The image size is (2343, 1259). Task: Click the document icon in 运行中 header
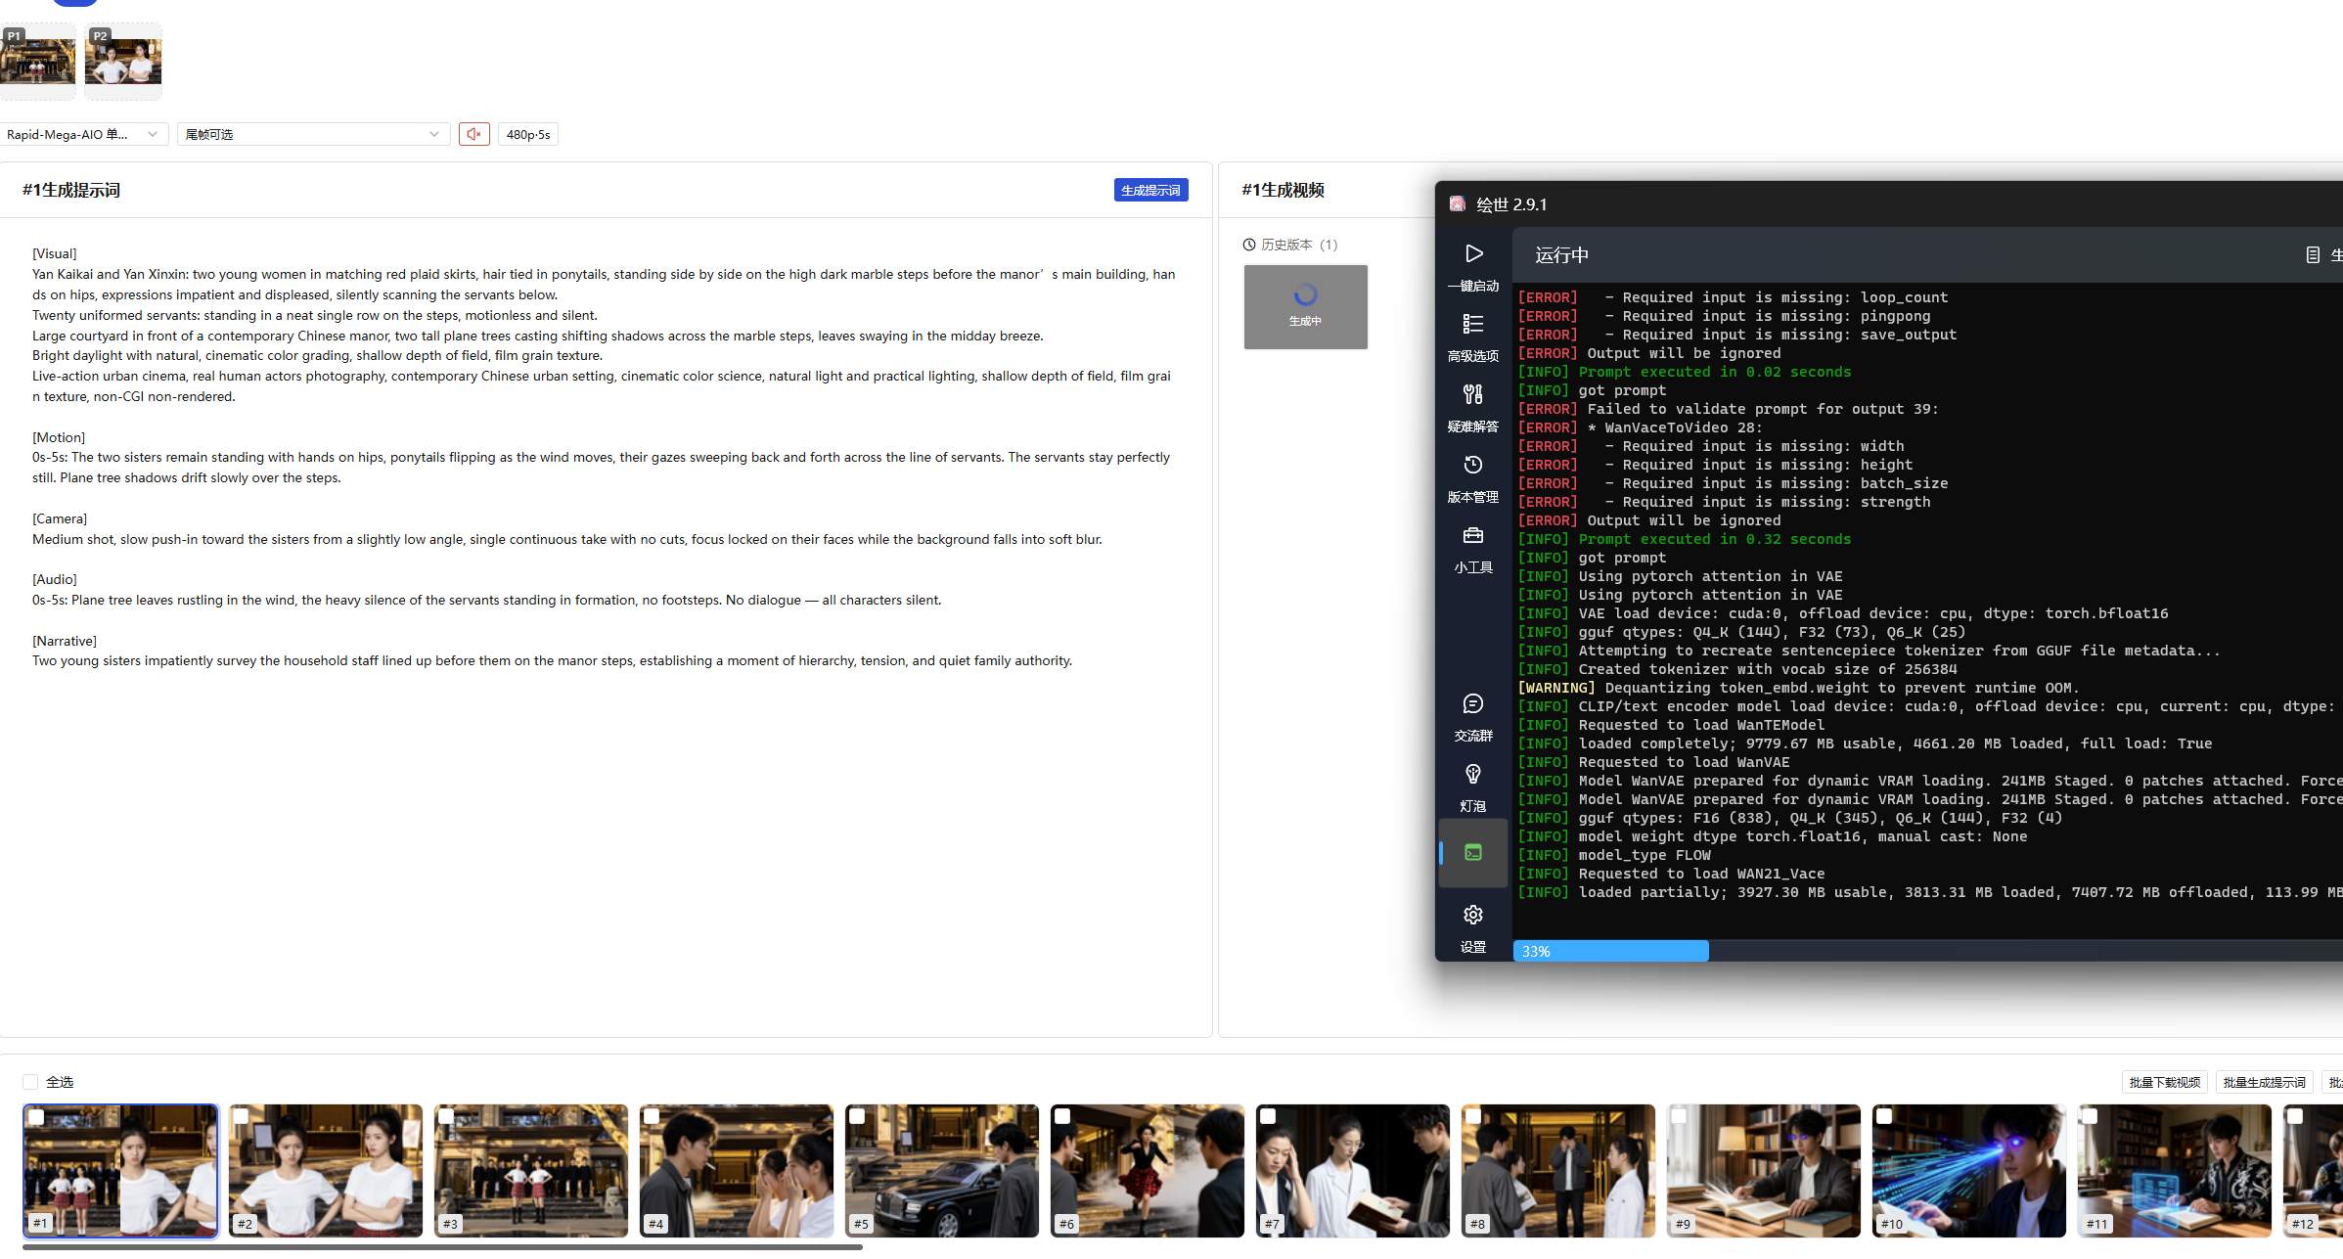2313,255
